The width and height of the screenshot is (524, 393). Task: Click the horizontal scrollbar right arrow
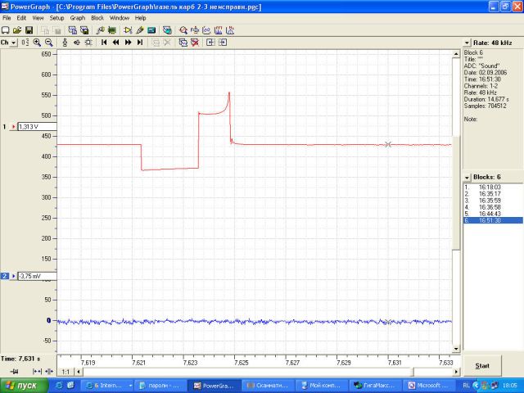[x=456, y=372]
